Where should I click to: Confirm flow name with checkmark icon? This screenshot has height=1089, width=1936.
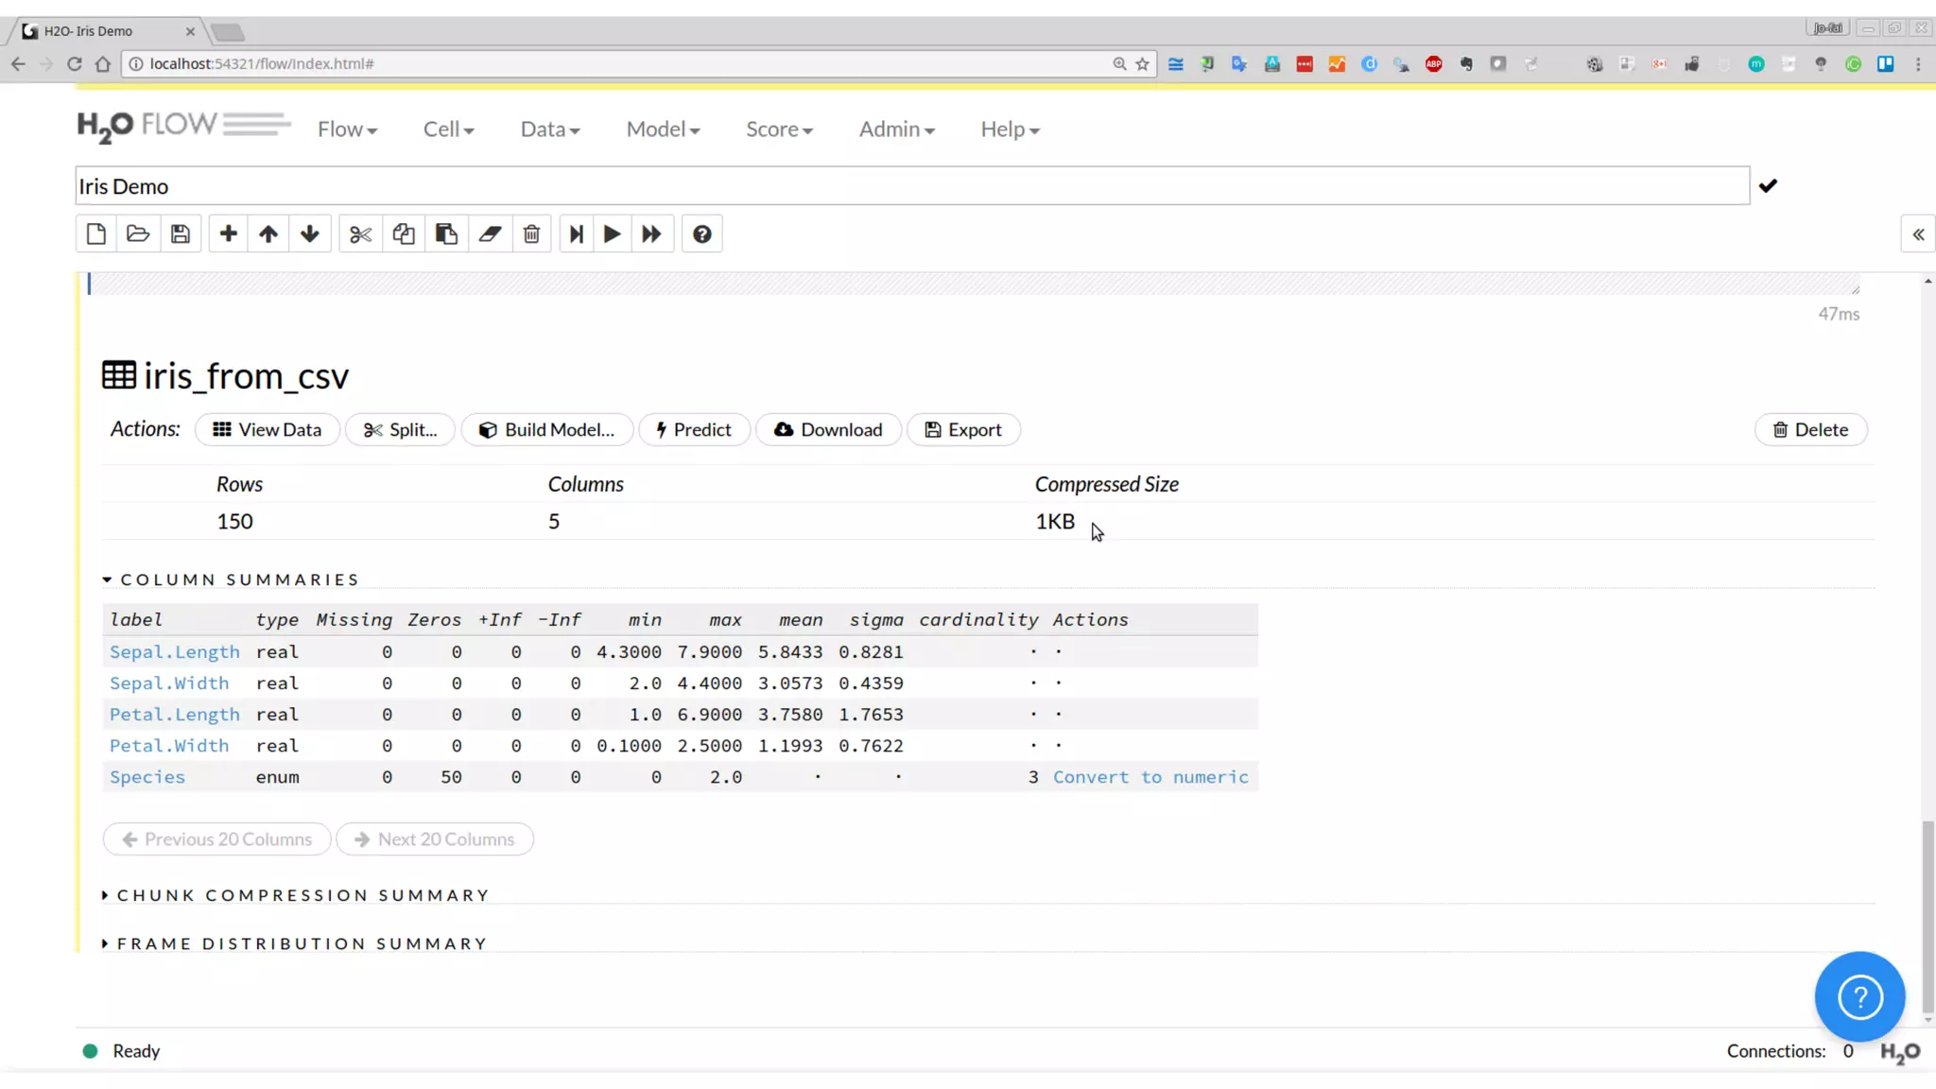(x=1768, y=186)
